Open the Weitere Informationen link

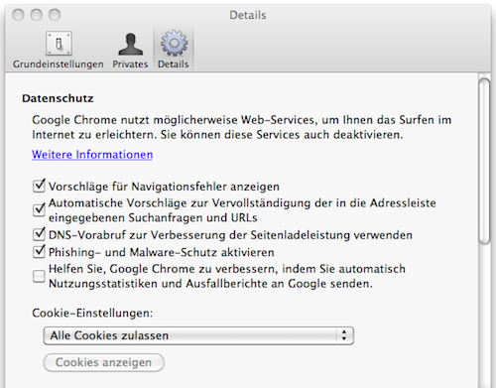92,155
